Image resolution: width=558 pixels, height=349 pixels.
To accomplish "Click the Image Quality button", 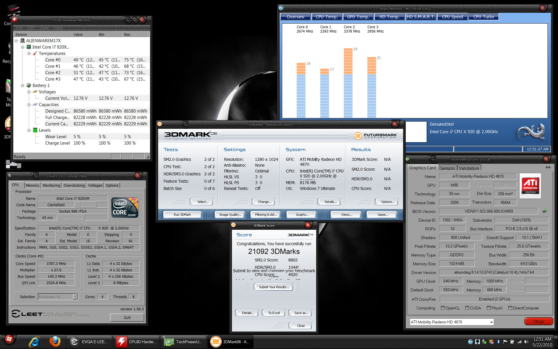I will click(x=230, y=215).
